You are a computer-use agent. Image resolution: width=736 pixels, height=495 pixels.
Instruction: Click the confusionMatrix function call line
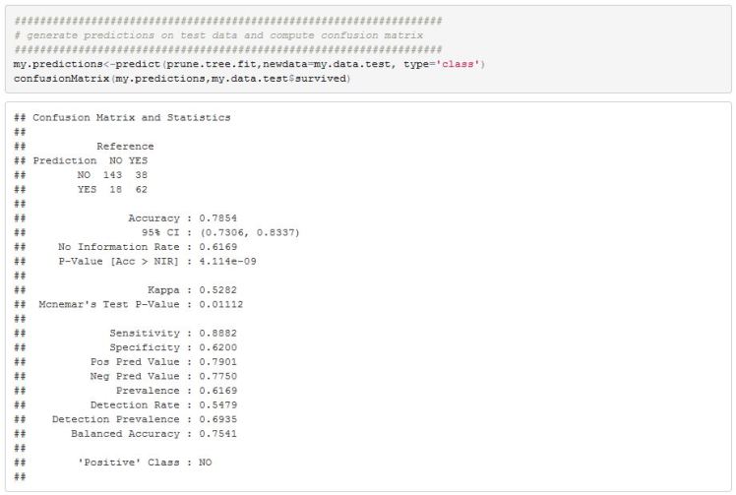182,79
